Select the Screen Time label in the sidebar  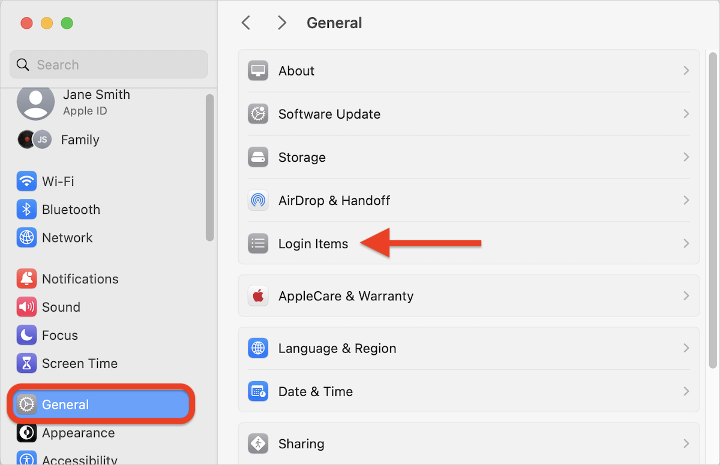[80, 364]
